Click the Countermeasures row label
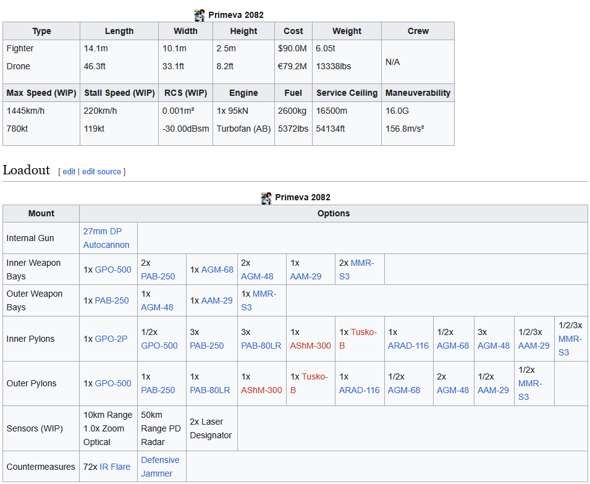590x484 pixels. click(x=41, y=467)
